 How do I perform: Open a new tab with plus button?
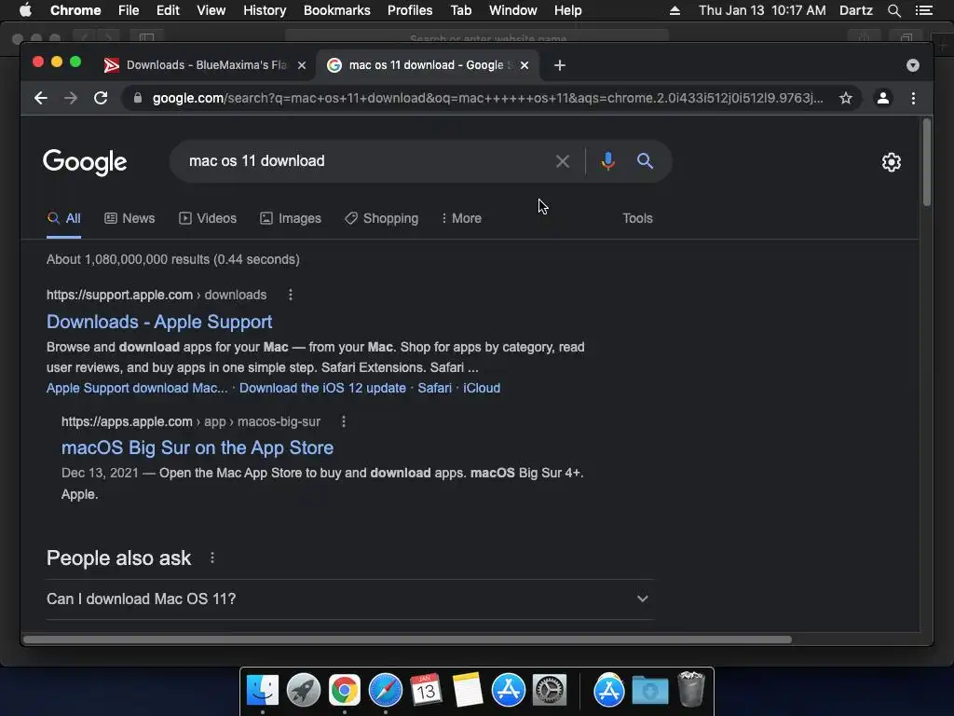(x=560, y=65)
